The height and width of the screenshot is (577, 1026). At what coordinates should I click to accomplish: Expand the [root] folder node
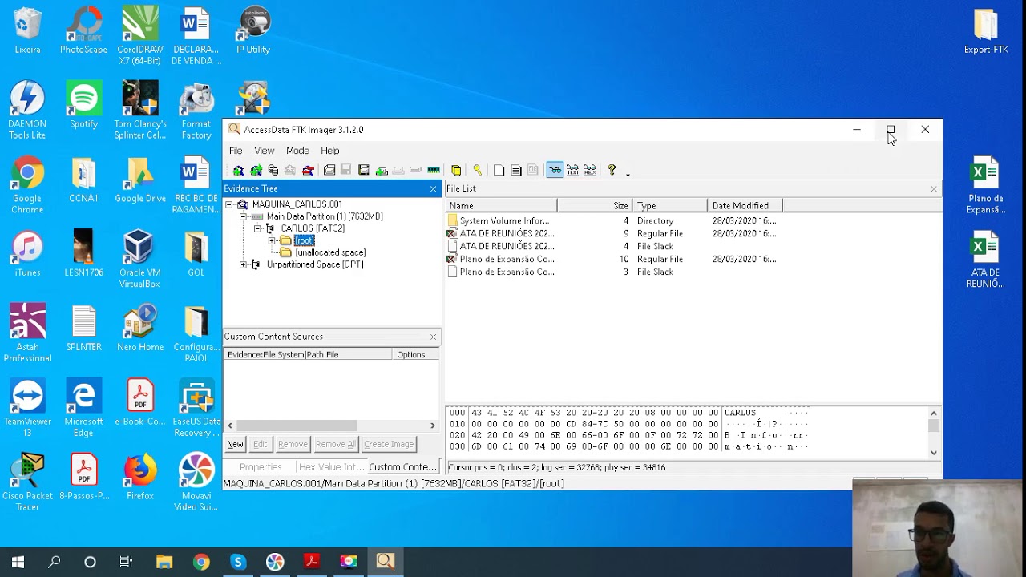(272, 240)
